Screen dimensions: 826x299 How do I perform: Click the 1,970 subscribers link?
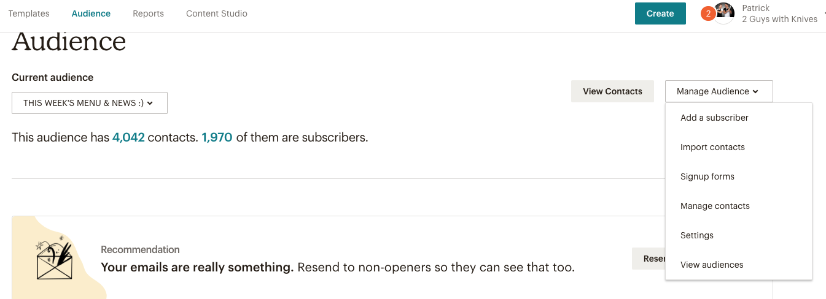[217, 138]
